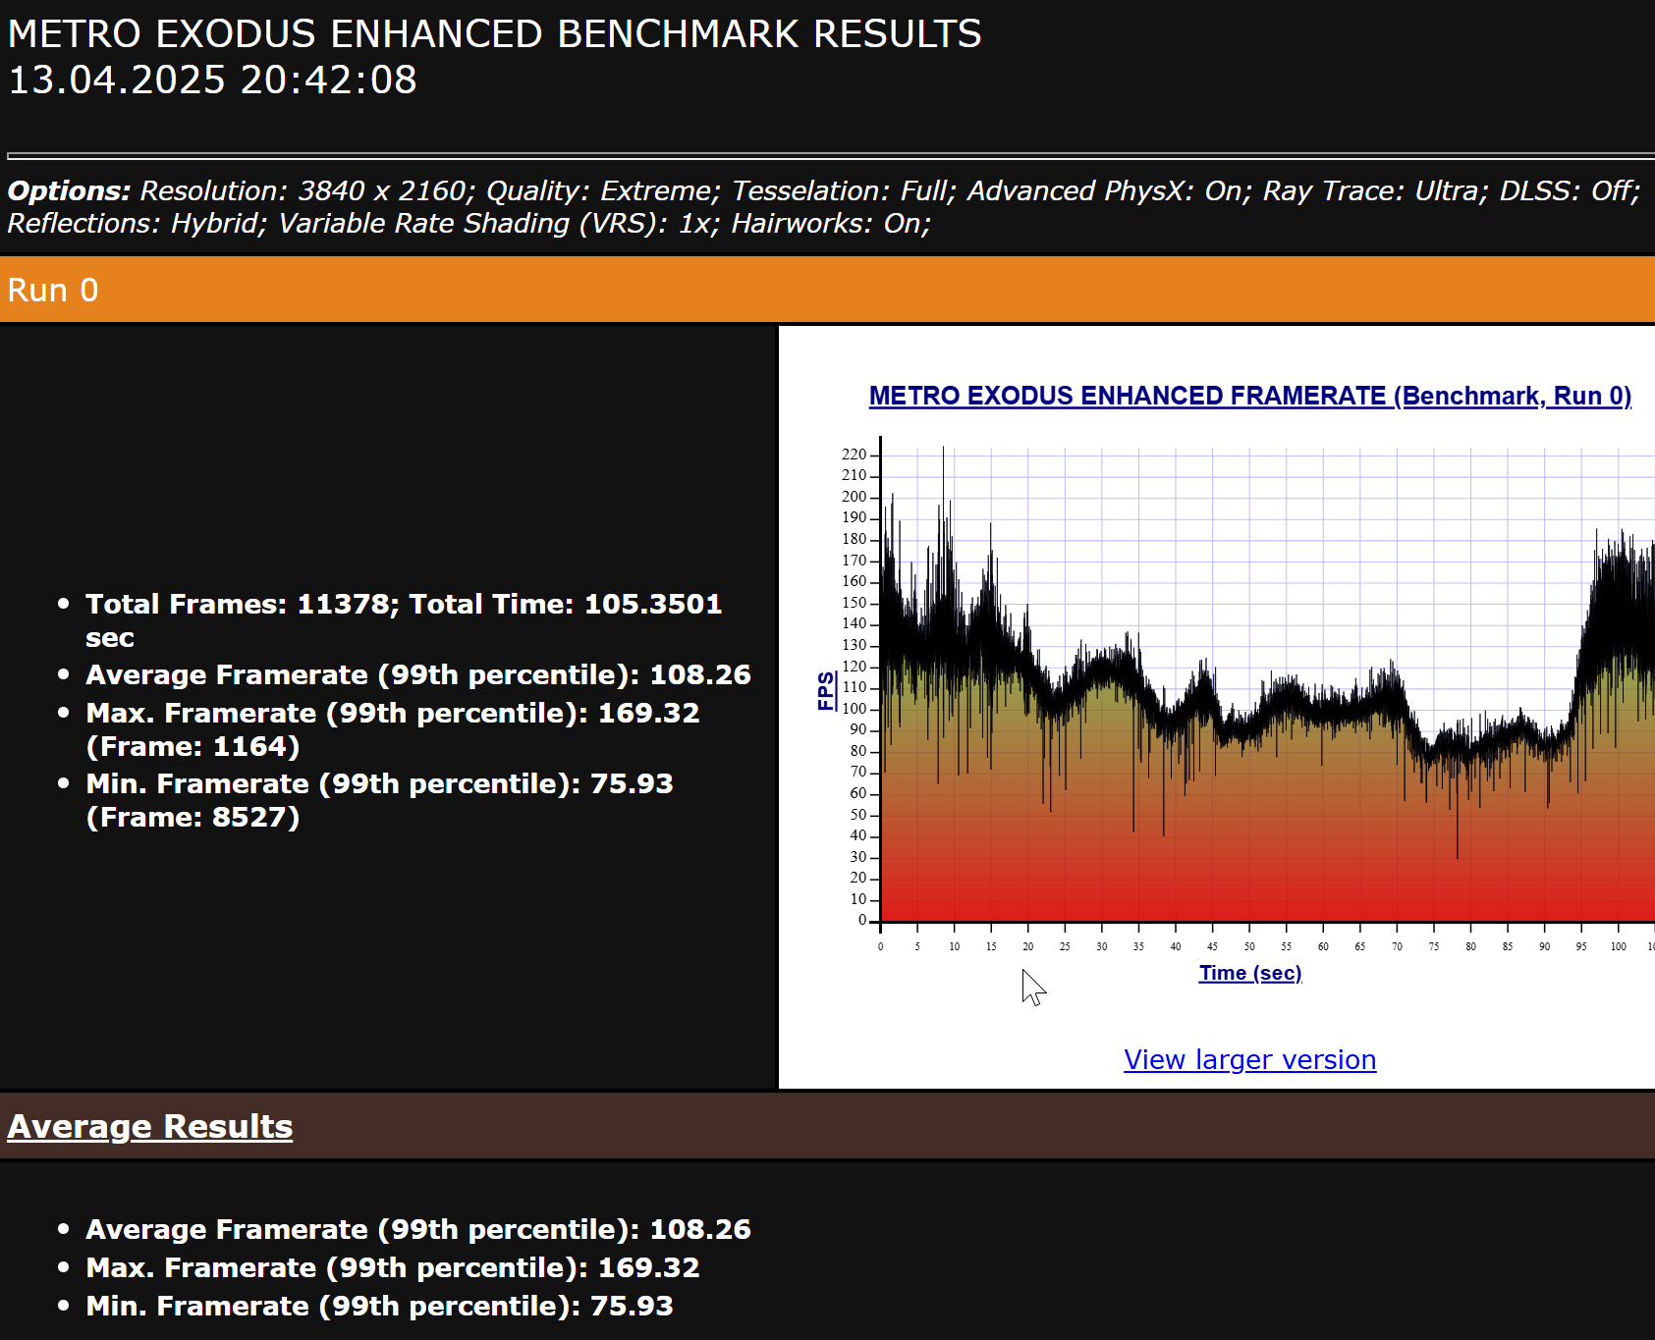Click Average Results 'Average Framerate' 108.26 line
1655x1340 pixels.
pyautogui.click(x=418, y=1229)
